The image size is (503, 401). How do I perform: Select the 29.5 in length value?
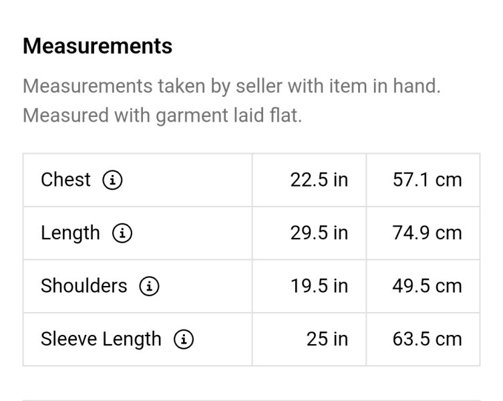319,233
